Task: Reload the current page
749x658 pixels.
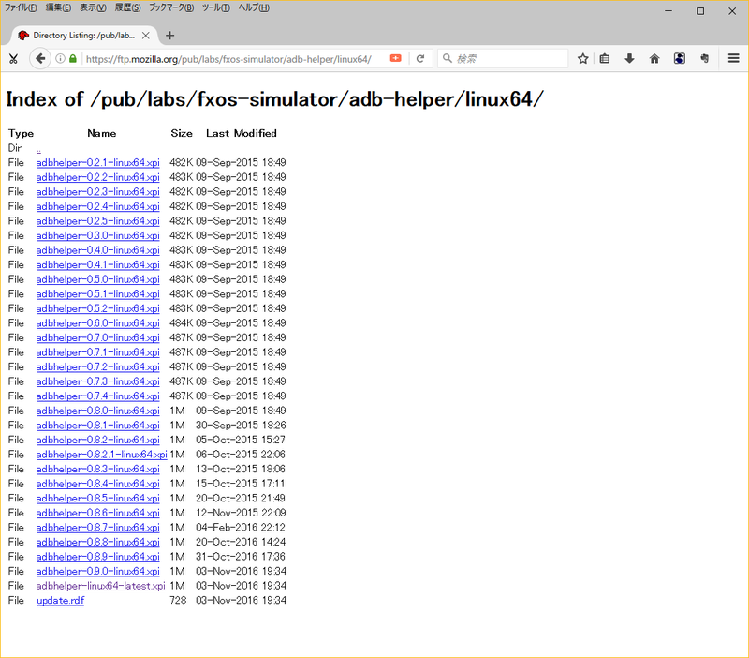Action: (420, 59)
